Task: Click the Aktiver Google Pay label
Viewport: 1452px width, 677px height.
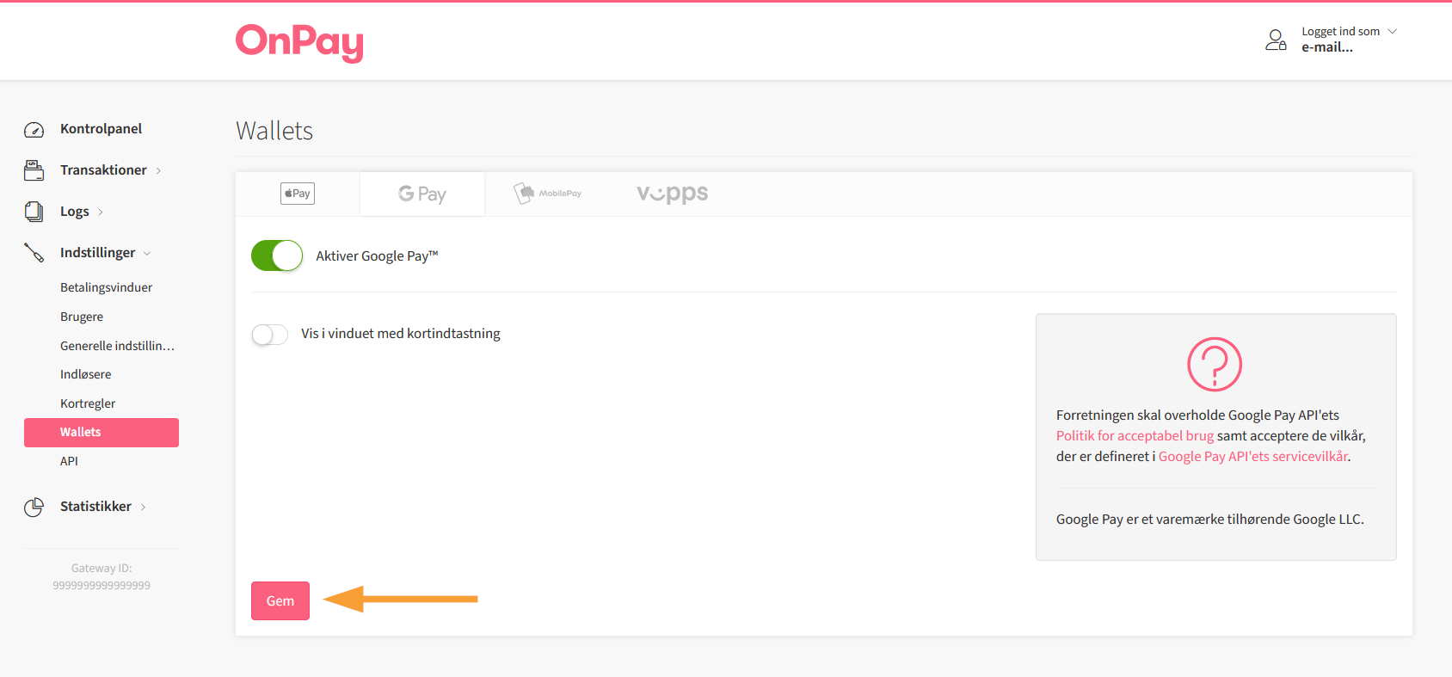Action: tap(377, 256)
